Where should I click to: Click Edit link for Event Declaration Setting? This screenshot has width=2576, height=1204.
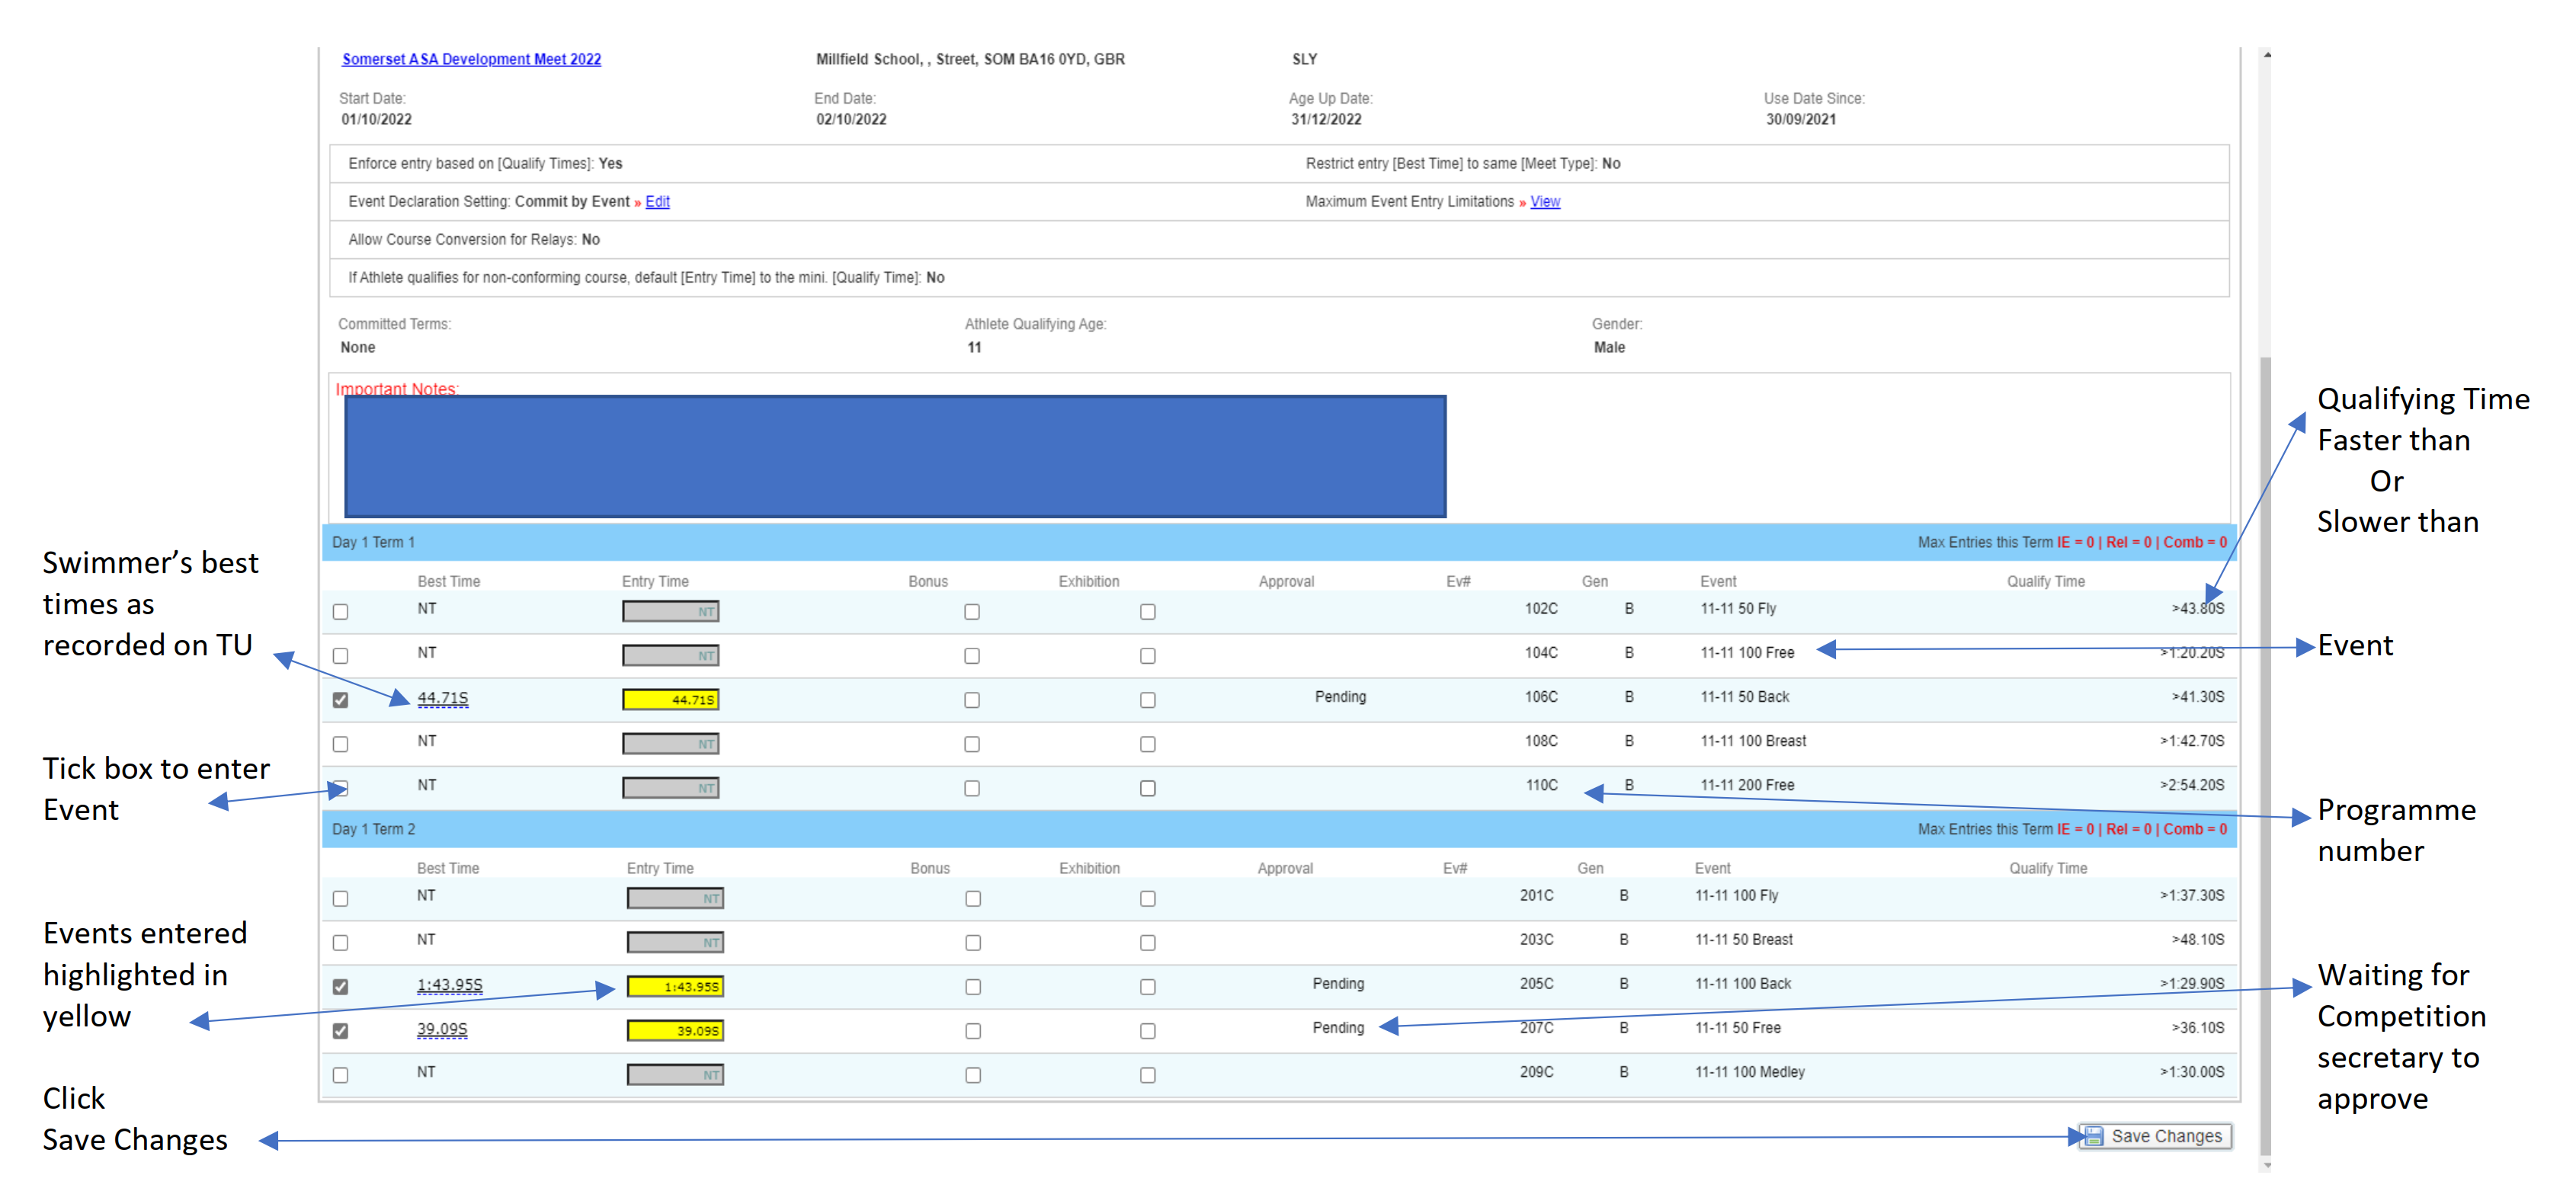pos(657,201)
